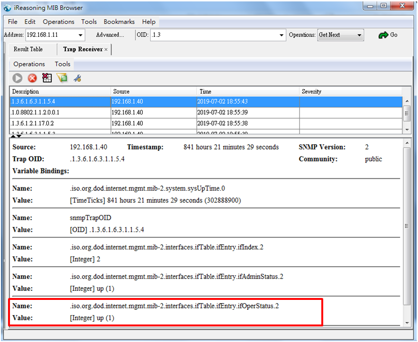Image resolution: width=418 pixels, height=342 pixels.
Task: Click the iReasoning globe app icon
Action: coord(7,8)
